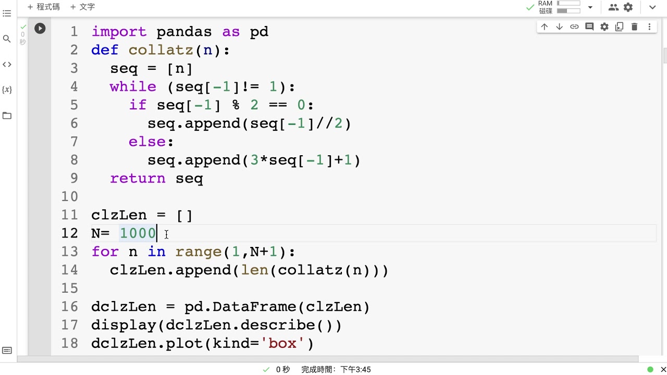Expand the RAM and disk runtime dropdown
Screen dimensions: 667x375
click(590, 7)
